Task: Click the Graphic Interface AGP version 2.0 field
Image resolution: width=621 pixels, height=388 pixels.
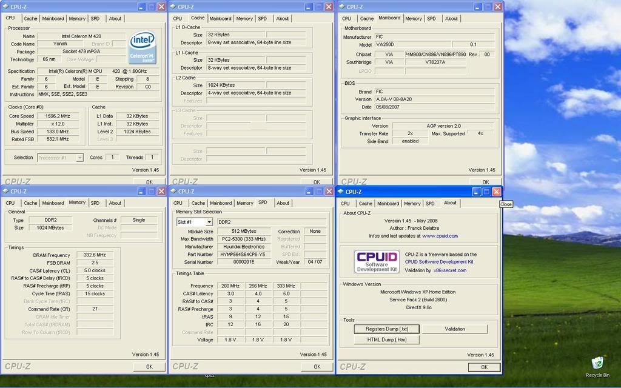Action: [443, 126]
